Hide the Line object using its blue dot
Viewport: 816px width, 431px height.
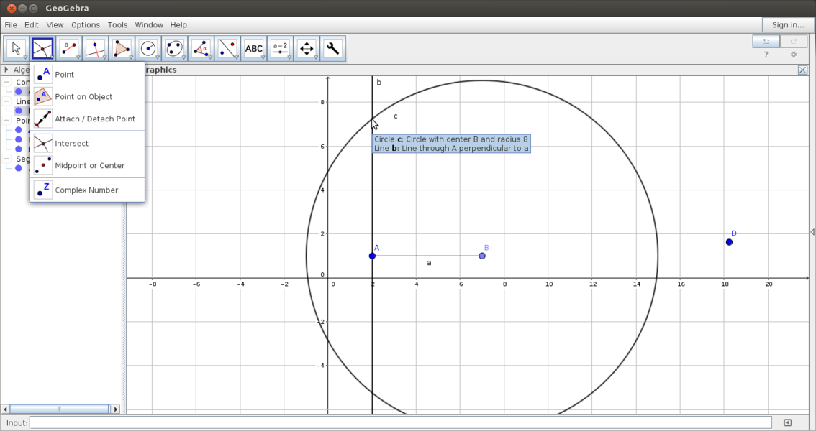pos(18,109)
